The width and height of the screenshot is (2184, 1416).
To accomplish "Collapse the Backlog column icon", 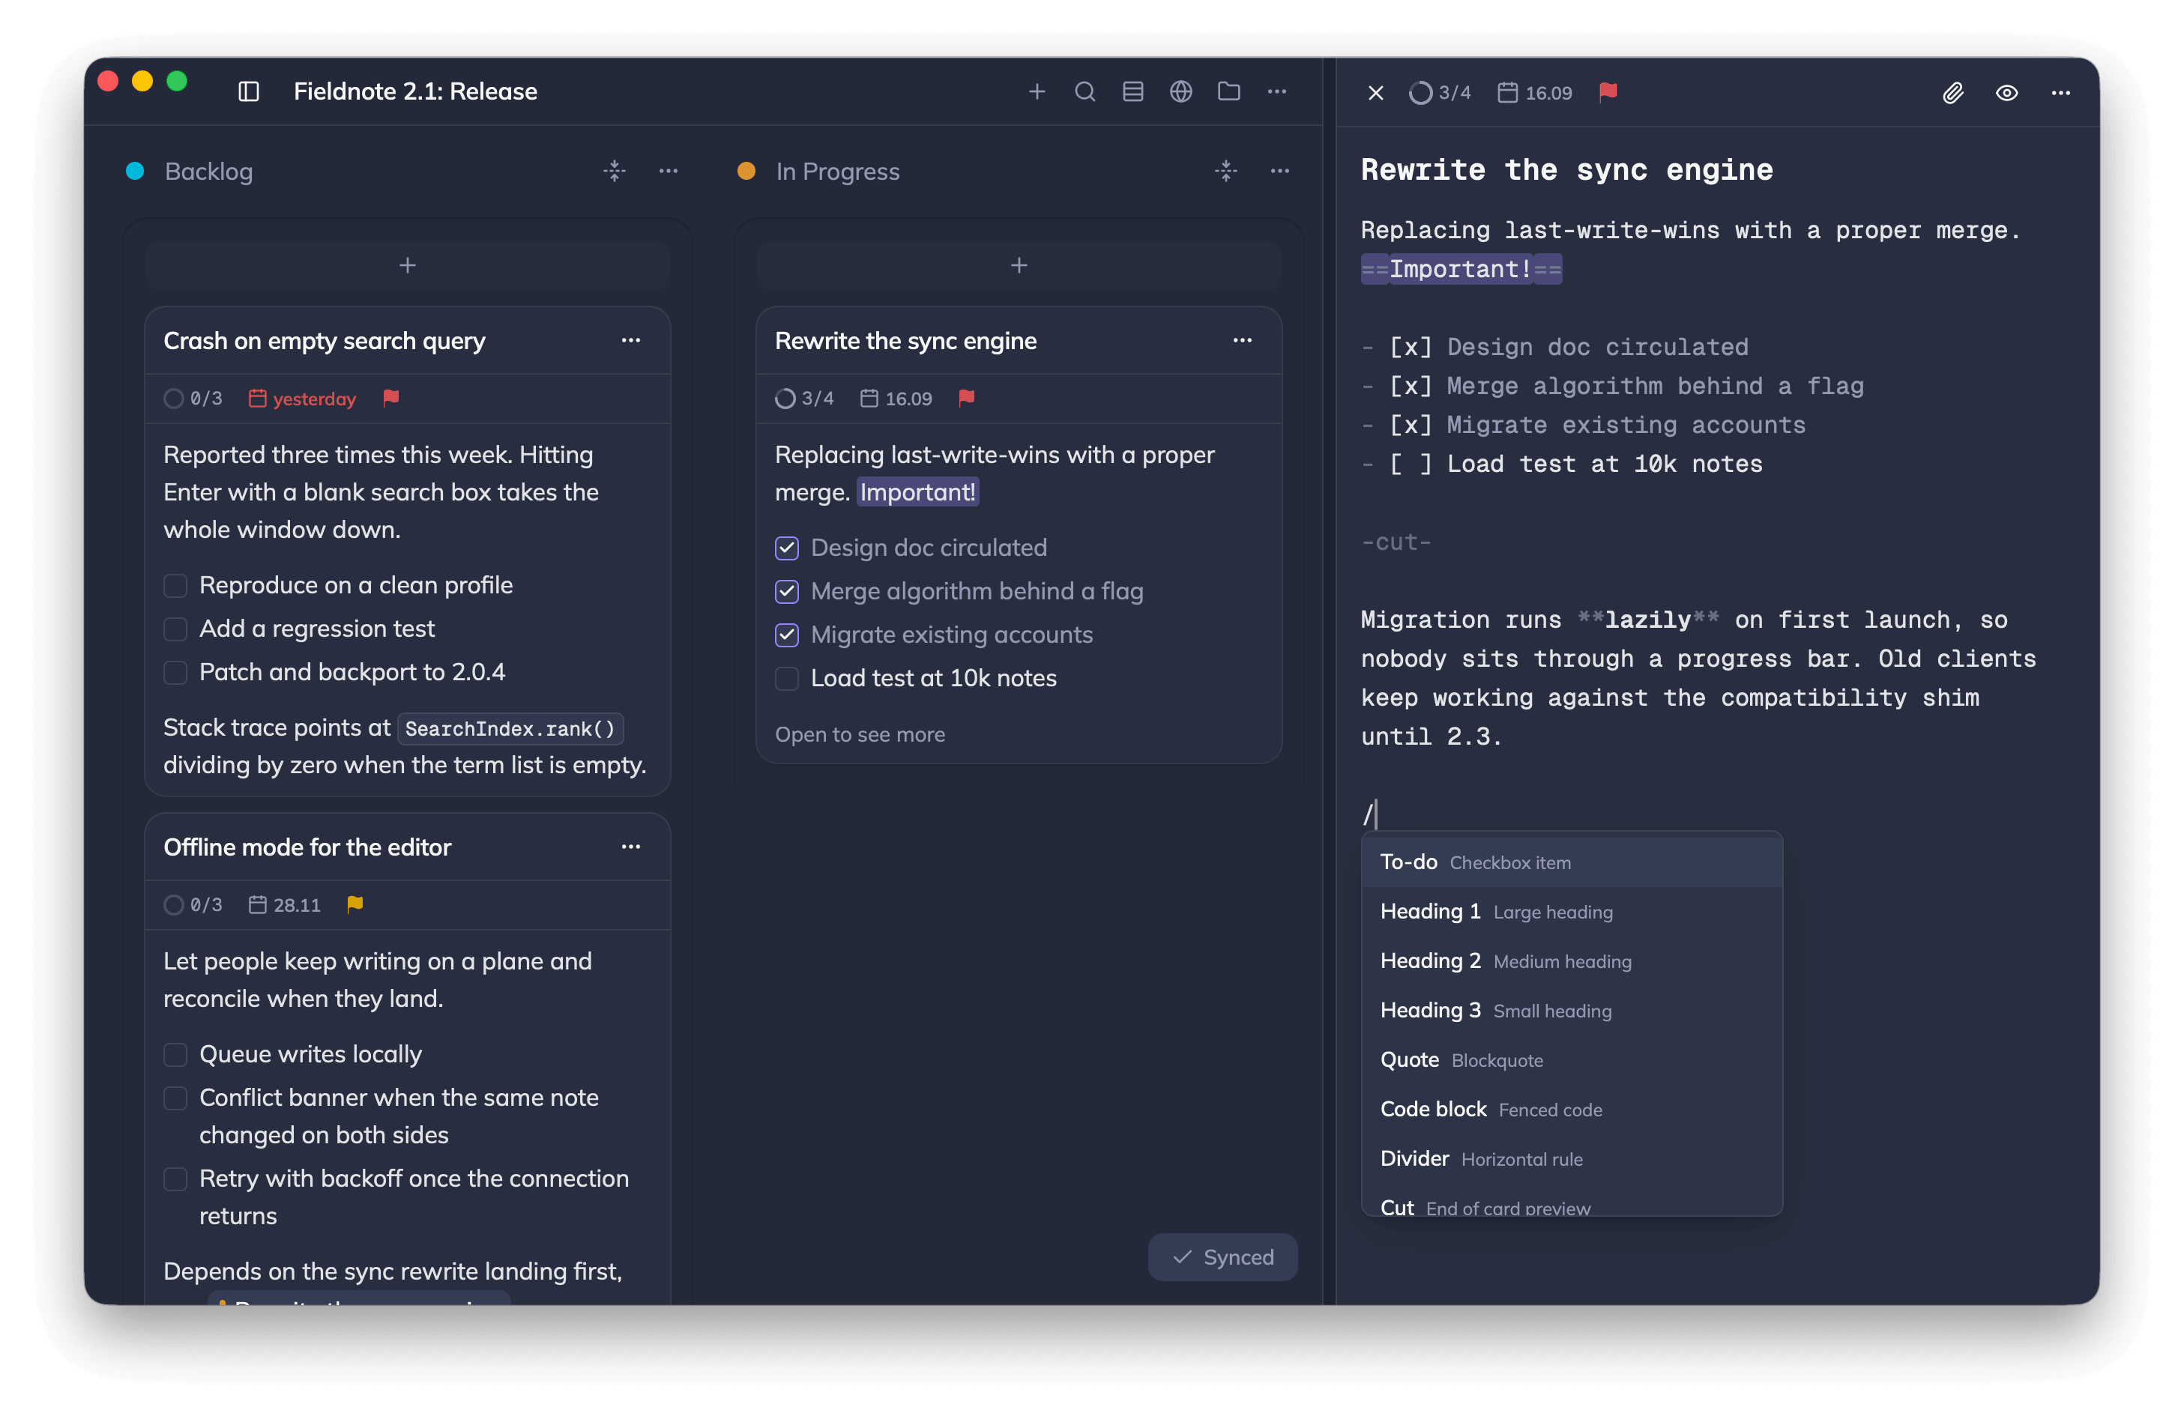I will [x=615, y=171].
